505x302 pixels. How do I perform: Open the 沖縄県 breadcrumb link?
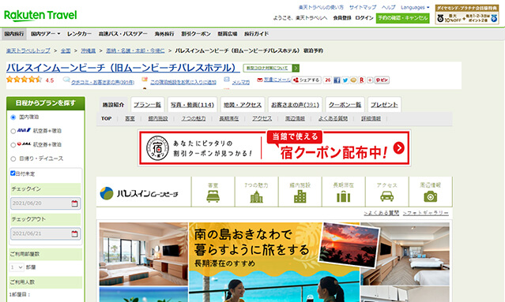tap(89, 50)
